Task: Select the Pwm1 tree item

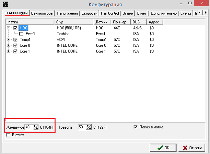Action: coord(30,34)
